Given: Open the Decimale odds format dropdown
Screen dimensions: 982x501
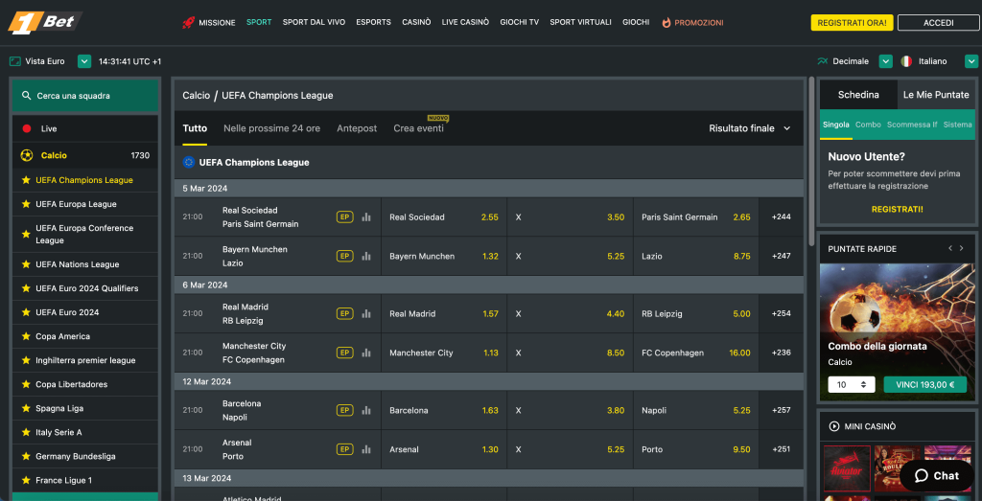Looking at the screenshot, I should (885, 61).
